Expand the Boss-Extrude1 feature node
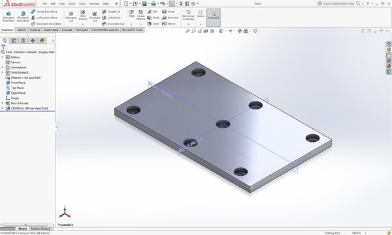 point(3,103)
